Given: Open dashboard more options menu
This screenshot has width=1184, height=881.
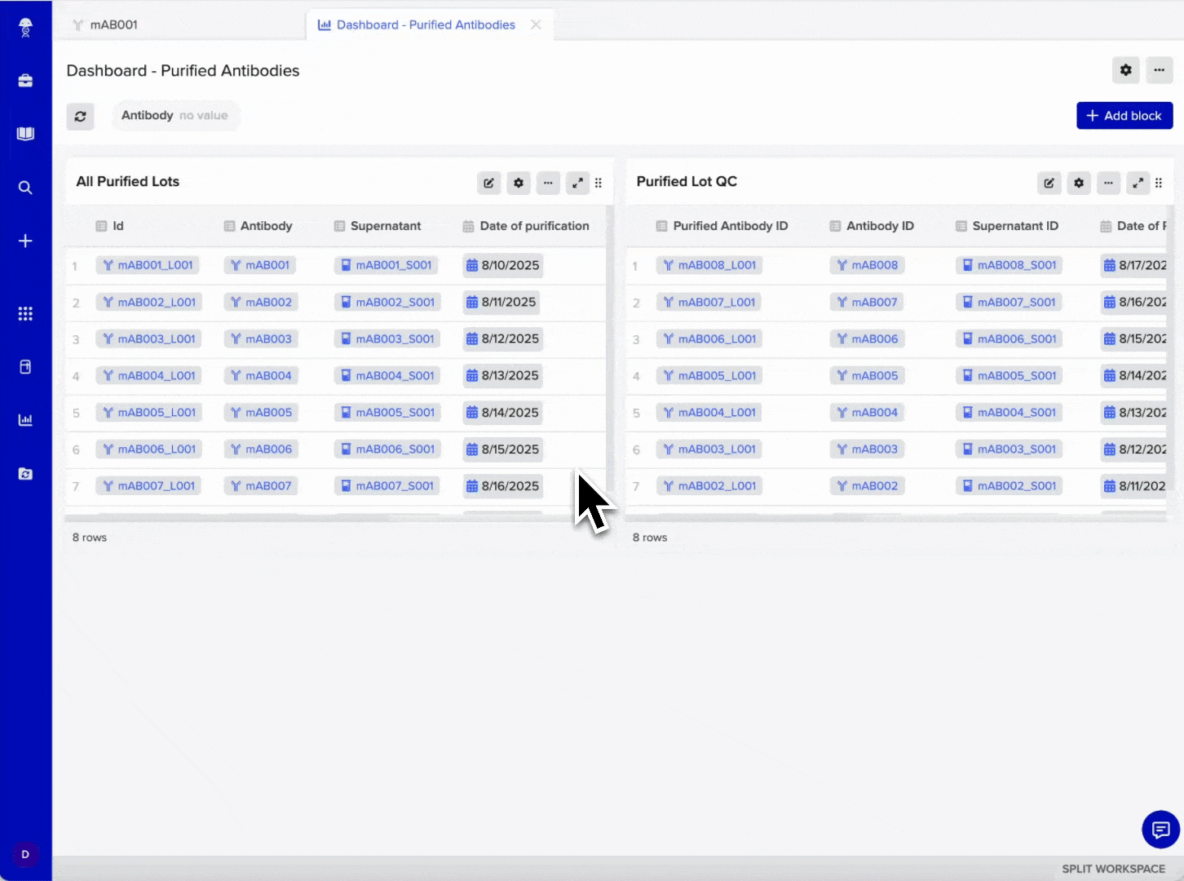Looking at the screenshot, I should tap(1159, 70).
